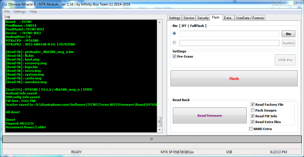The width and height of the screenshot is (304, 157).
Task: Click the 'Scatter saved to' path log line
Action: pos(81,105)
